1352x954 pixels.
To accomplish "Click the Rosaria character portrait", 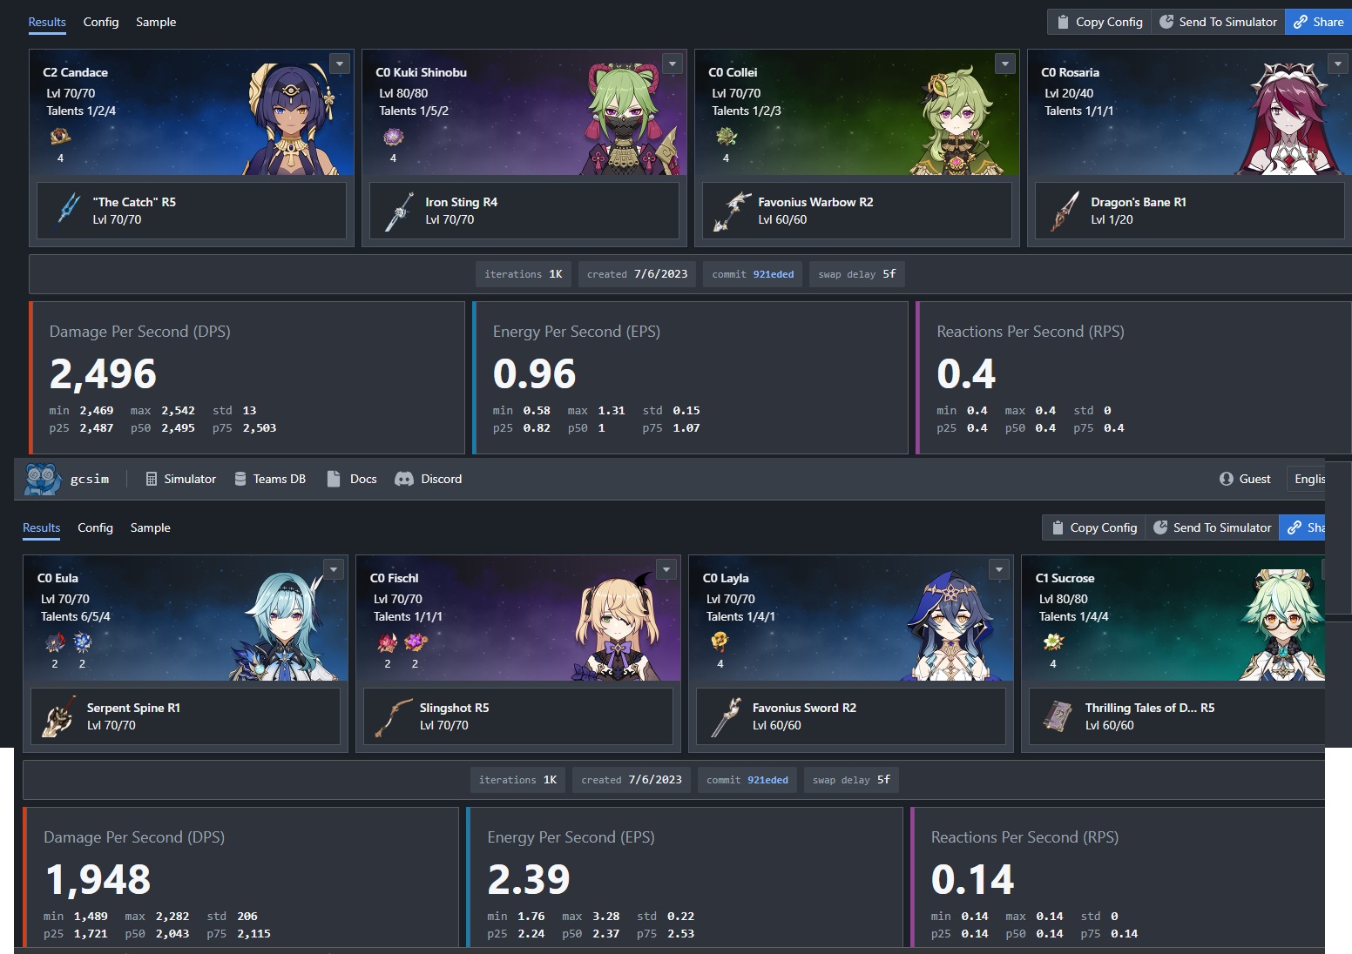I will 1292,118.
